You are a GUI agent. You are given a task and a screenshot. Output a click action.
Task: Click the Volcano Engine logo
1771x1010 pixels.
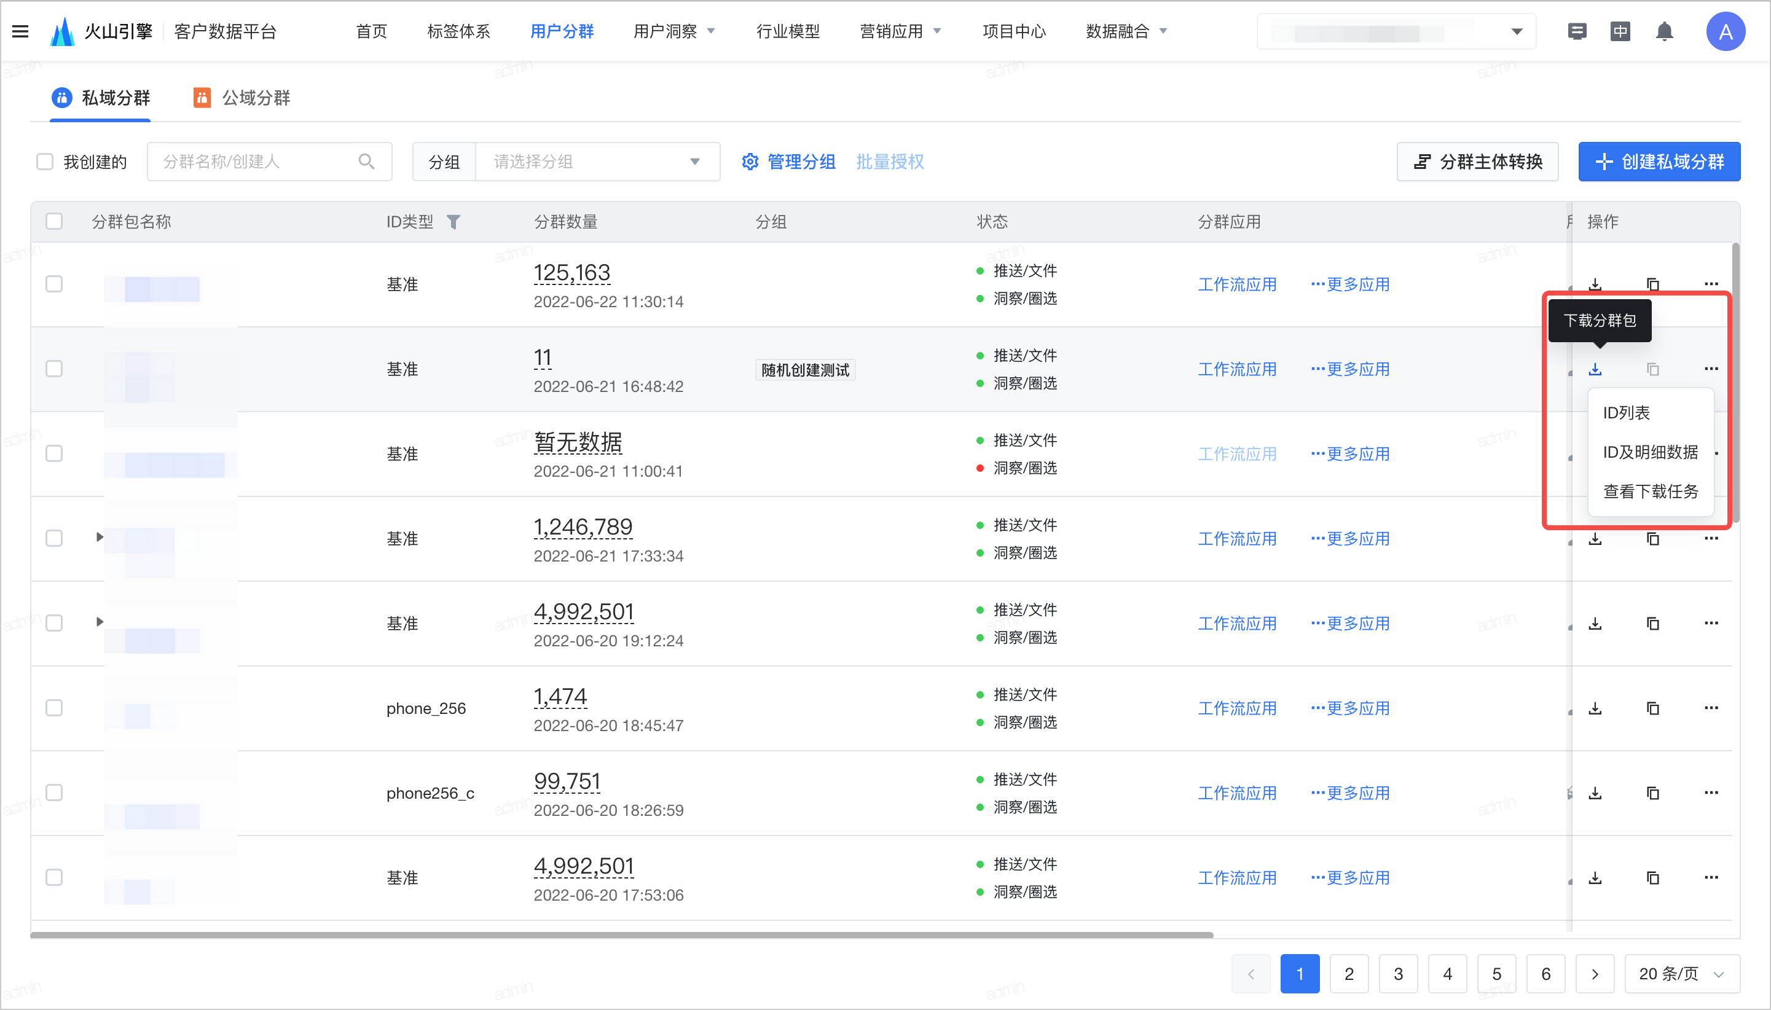[x=63, y=31]
